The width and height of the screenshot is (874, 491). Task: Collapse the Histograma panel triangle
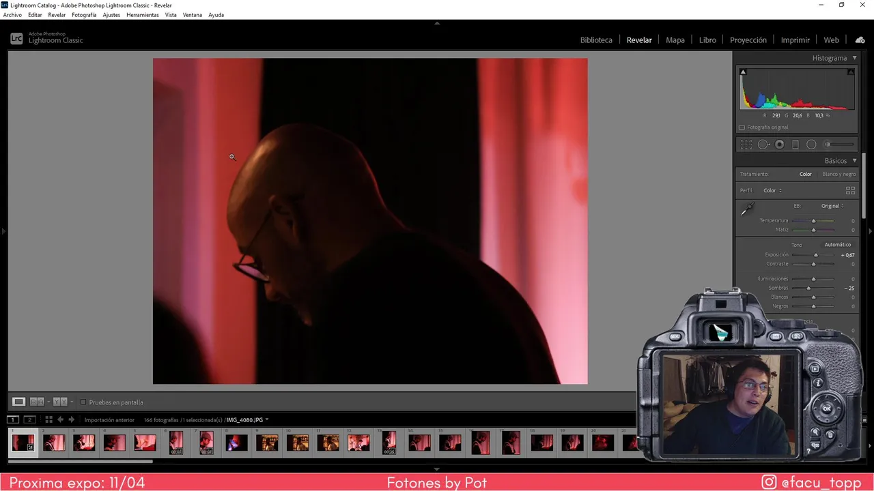click(854, 58)
